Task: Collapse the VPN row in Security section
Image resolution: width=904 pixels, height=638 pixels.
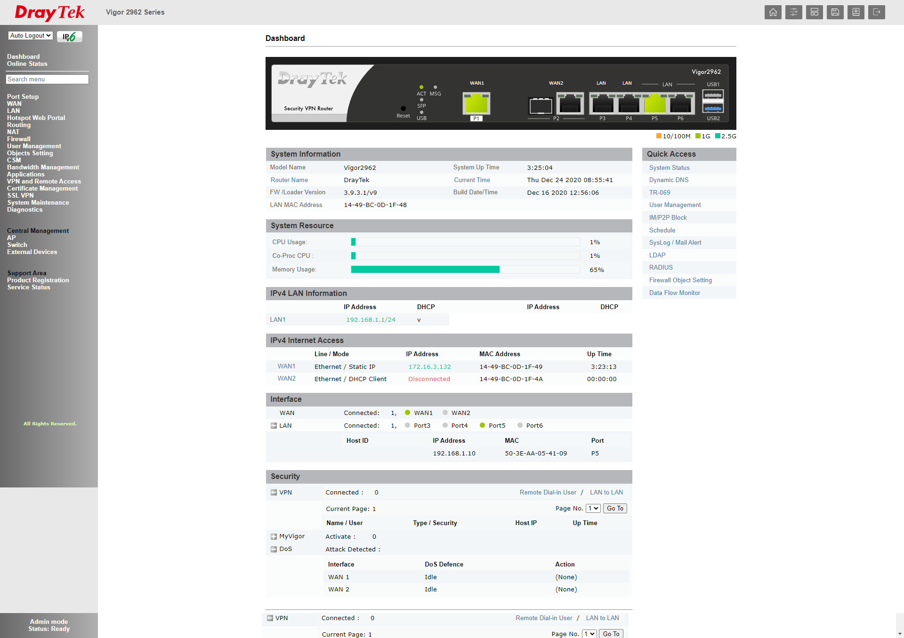Action: pos(274,493)
